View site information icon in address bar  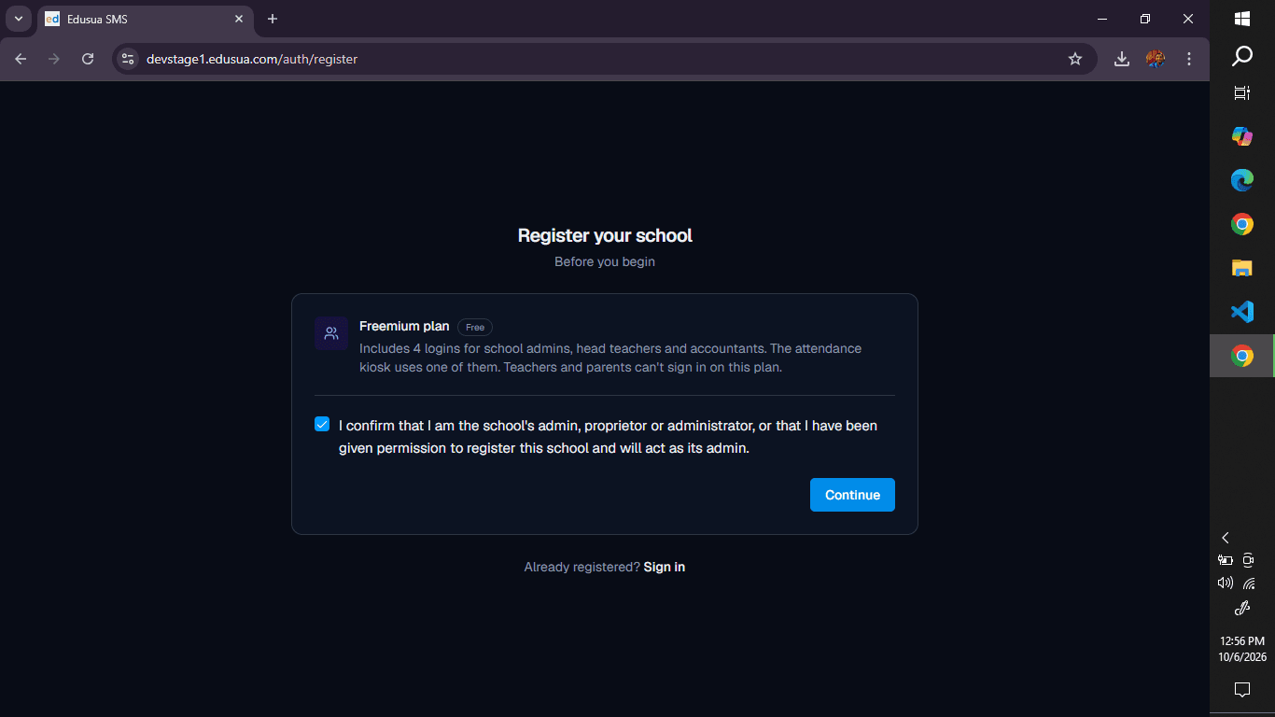128,59
